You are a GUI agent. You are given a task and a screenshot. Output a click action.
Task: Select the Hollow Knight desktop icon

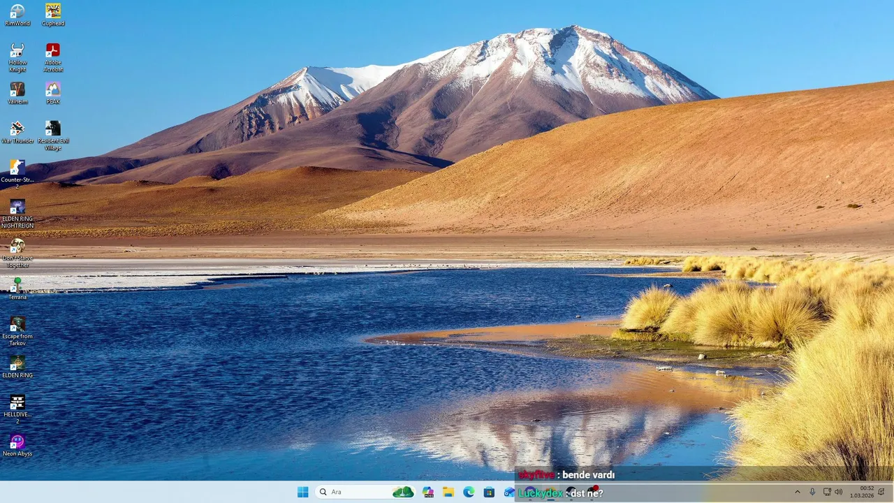(x=17, y=57)
